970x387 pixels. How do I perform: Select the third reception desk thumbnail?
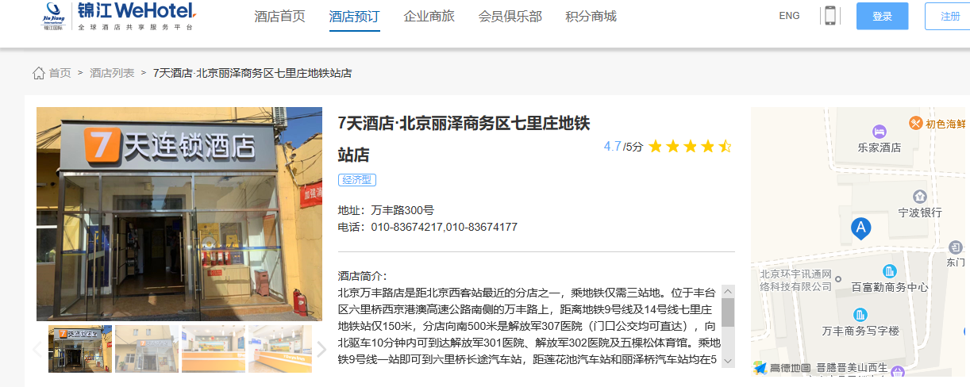[214, 349]
